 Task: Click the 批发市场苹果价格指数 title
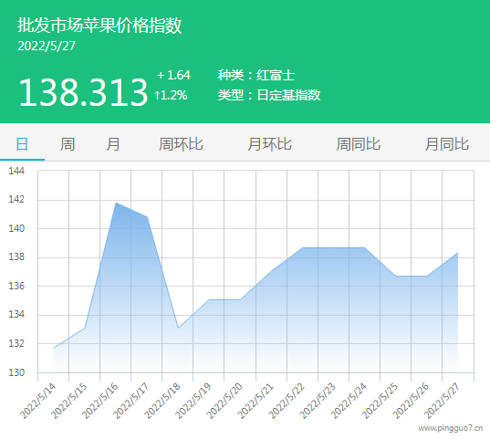point(99,25)
